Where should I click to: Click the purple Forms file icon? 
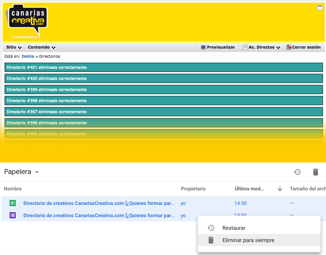pos(13,215)
